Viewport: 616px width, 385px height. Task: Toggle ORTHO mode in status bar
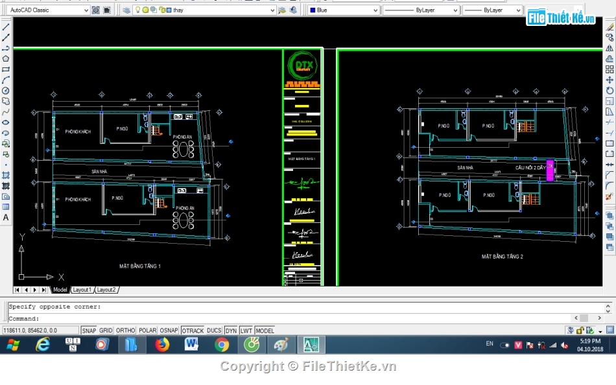(125, 331)
